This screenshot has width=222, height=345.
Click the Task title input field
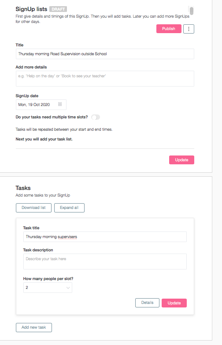pyautogui.click(x=105, y=237)
